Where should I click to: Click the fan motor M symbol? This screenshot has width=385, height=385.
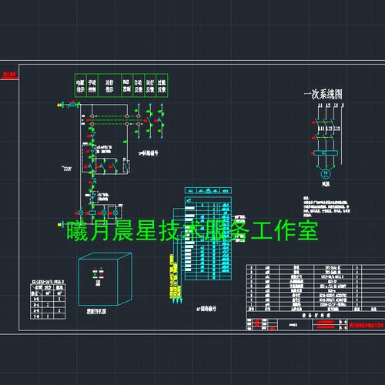tap(326, 173)
